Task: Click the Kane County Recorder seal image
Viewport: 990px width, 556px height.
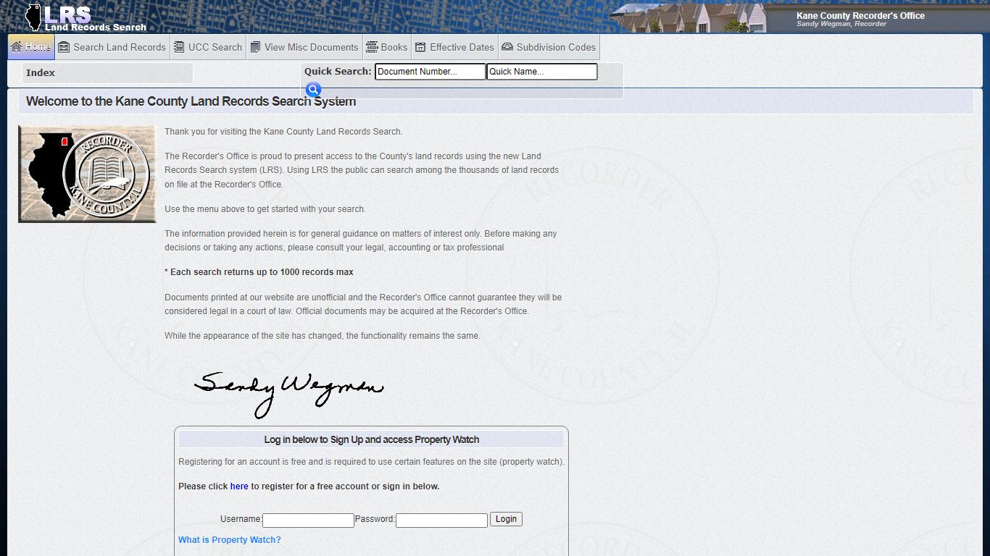Action: [87, 174]
